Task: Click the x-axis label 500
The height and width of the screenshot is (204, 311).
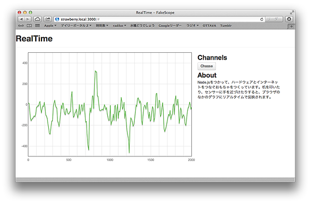Action: [68, 160]
